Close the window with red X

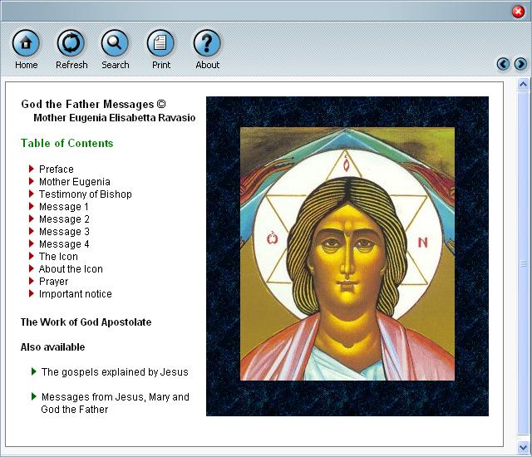tap(518, 12)
